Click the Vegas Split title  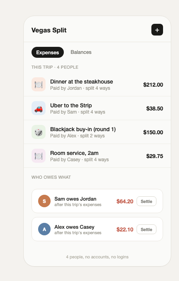click(49, 30)
